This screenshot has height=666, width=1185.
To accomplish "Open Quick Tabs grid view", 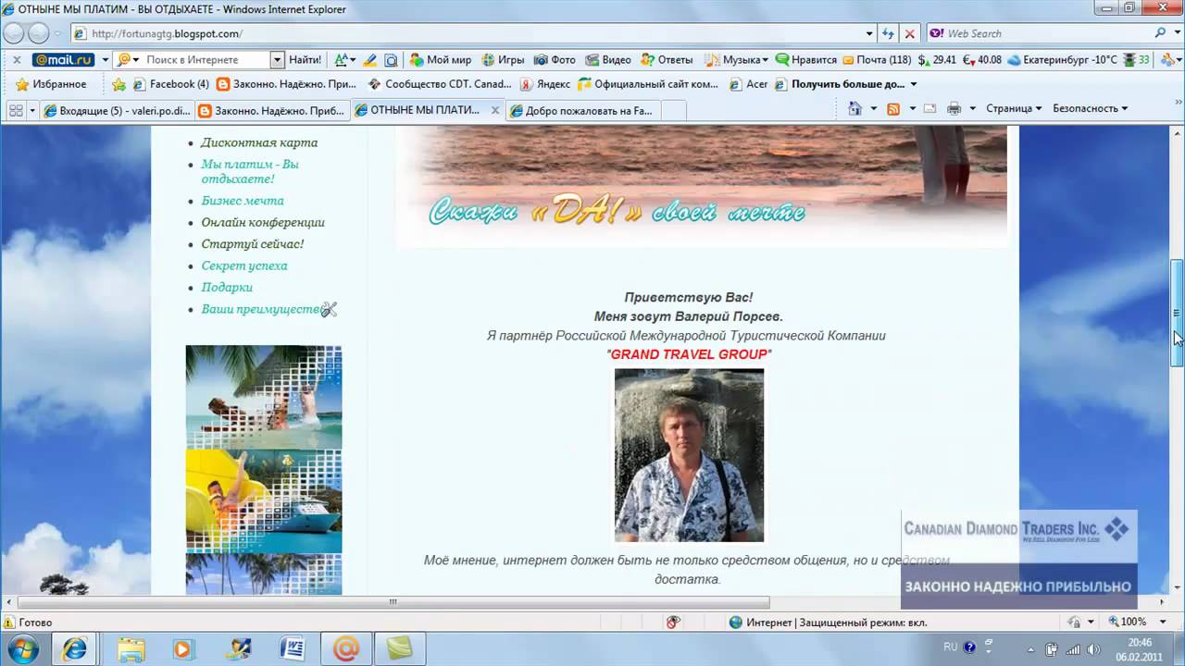I will [16, 110].
